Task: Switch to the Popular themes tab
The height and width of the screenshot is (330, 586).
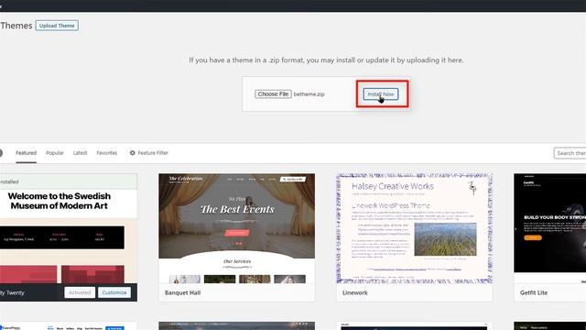Action: [55, 153]
